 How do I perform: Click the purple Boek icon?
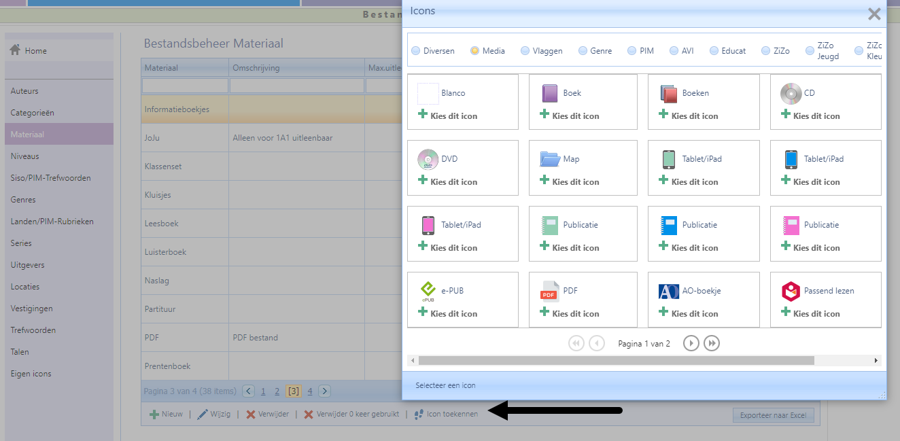(x=550, y=93)
